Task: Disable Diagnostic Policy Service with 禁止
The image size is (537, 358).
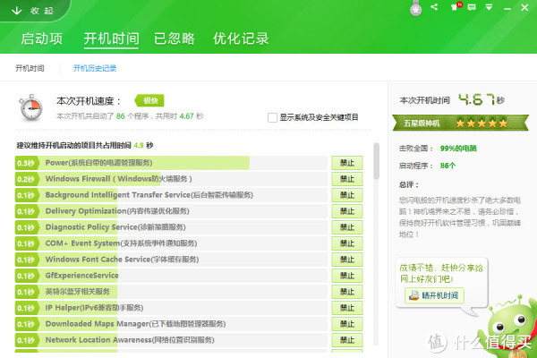Action: tap(347, 227)
